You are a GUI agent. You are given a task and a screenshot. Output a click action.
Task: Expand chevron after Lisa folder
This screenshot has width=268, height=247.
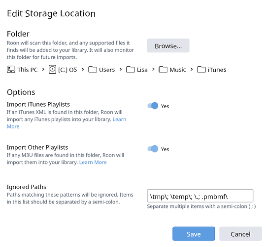point(153,70)
